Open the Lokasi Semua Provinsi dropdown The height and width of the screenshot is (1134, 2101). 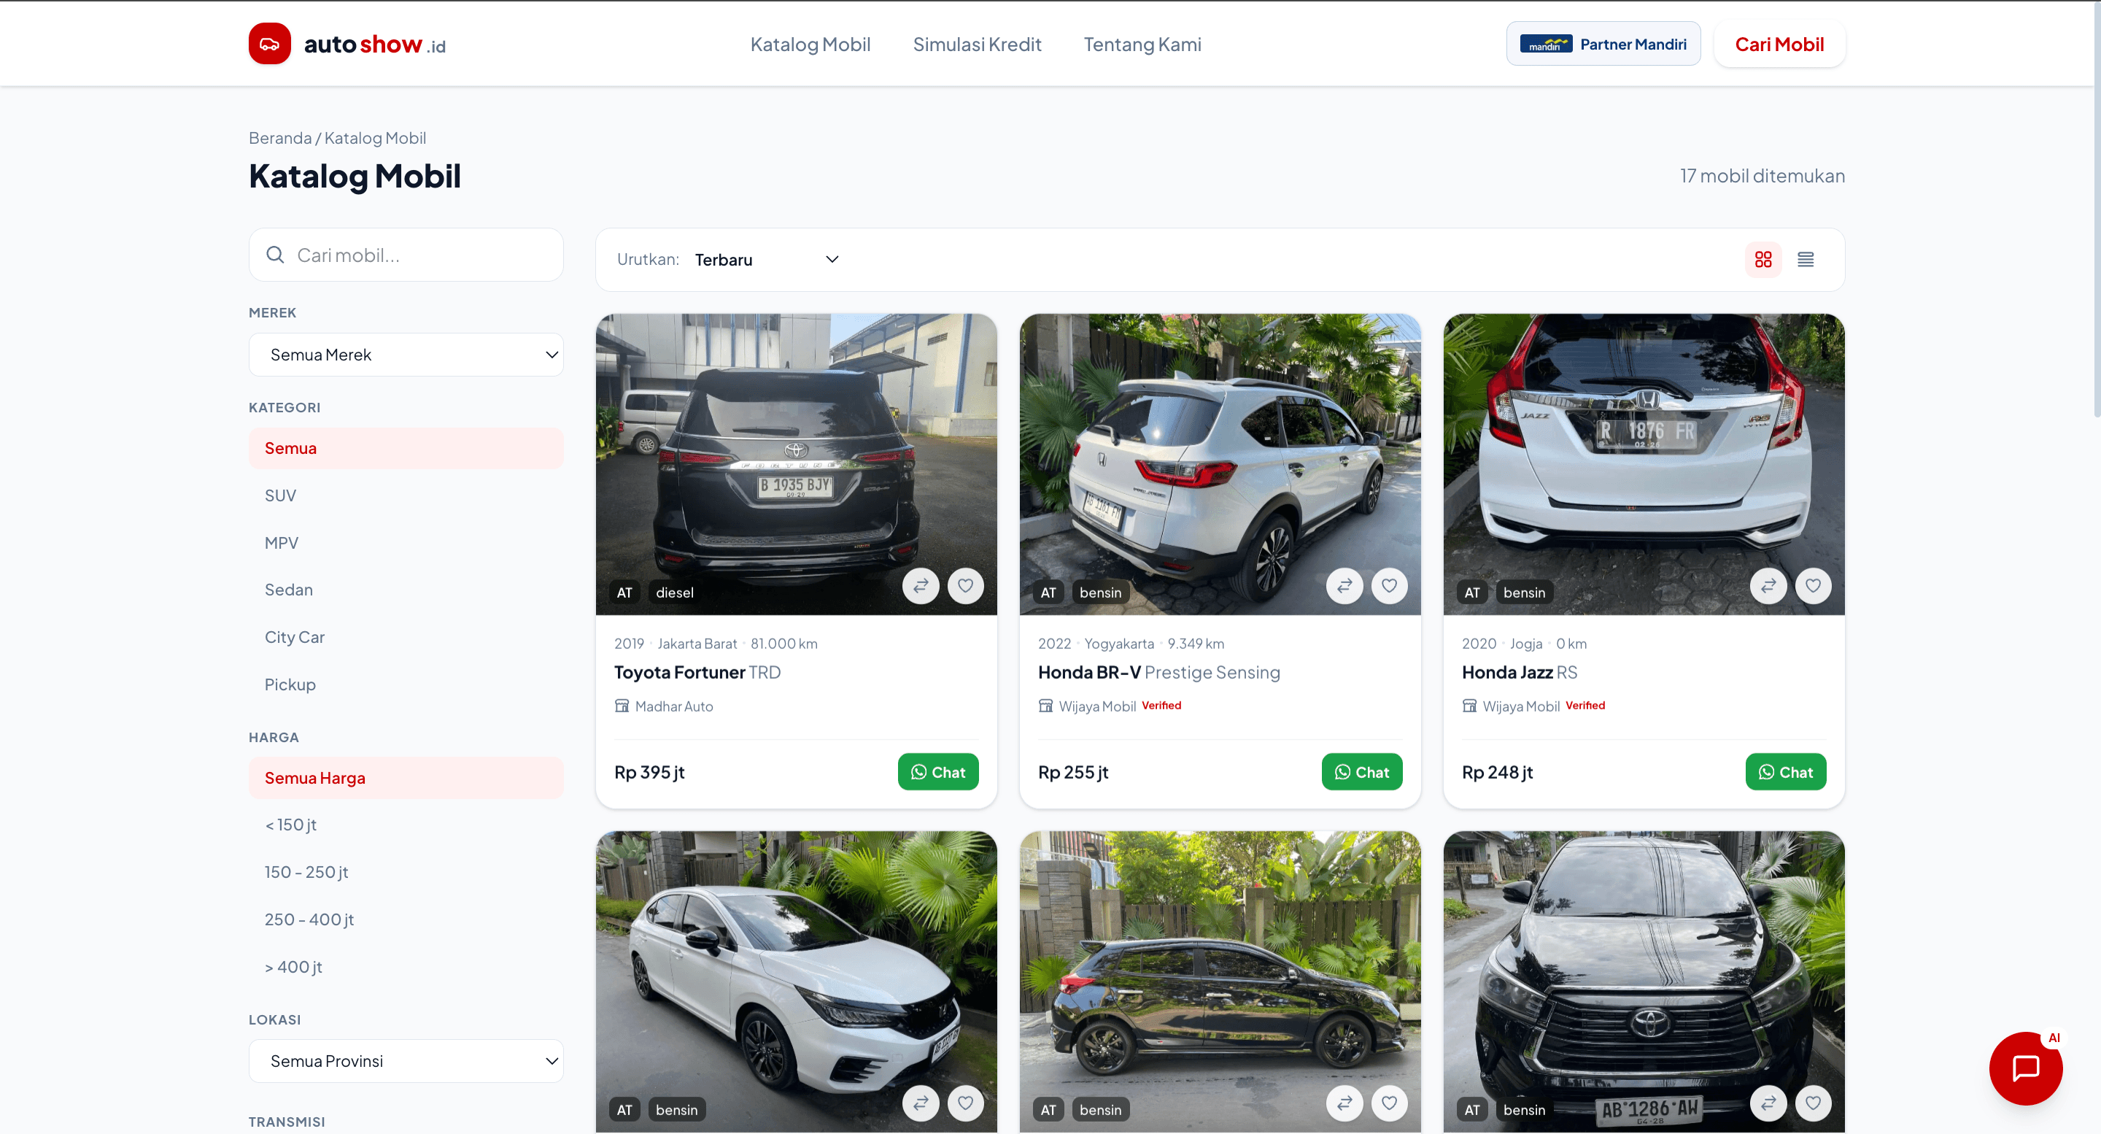tap(406, 1060)
